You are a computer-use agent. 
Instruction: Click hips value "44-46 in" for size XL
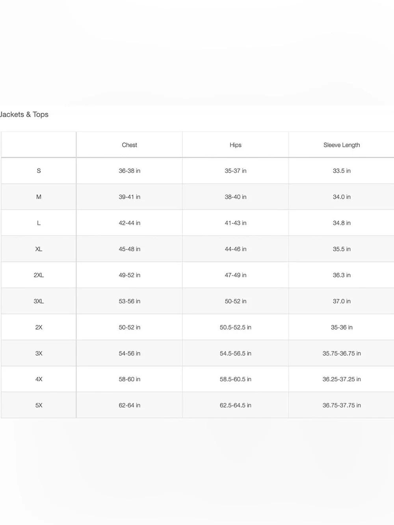(235, 249)
